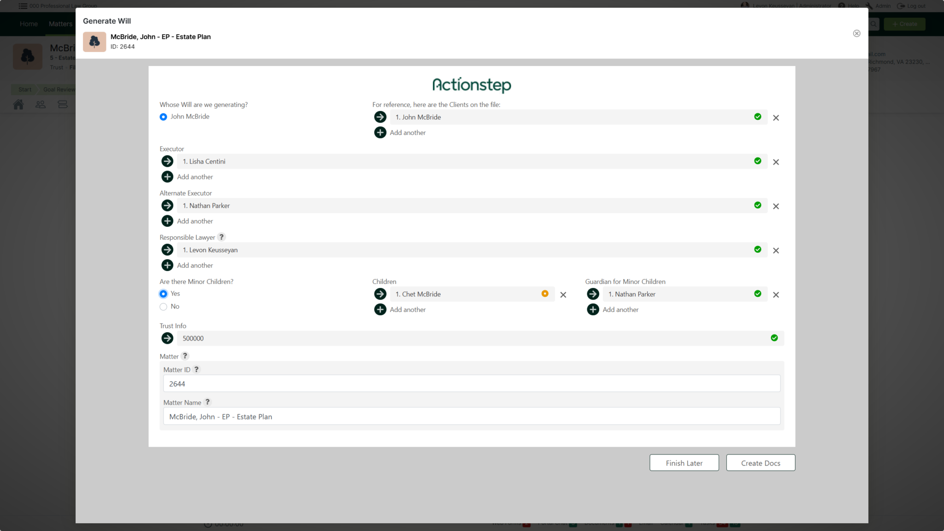This screenshot has width=944, height=531.
Task: Expand the Levon Keusseyan lawyer entry
Action: point(167,250)
